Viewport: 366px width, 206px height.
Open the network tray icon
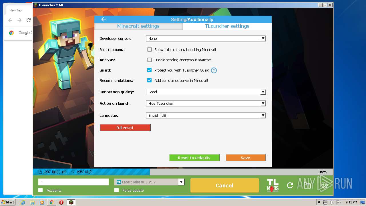click(325, 202)
